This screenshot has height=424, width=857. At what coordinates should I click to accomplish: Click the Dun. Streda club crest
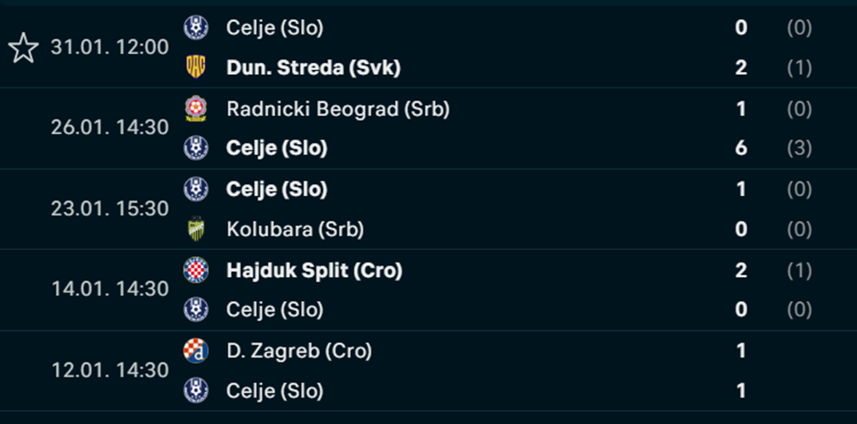coord(196,67)
